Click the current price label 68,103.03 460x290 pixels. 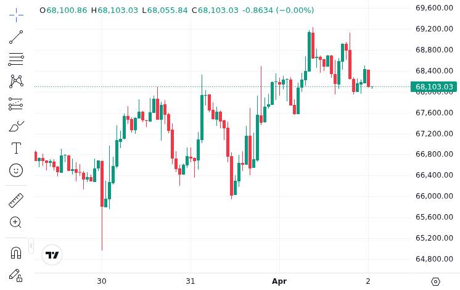pyautogui.click(x=433, y=87)
